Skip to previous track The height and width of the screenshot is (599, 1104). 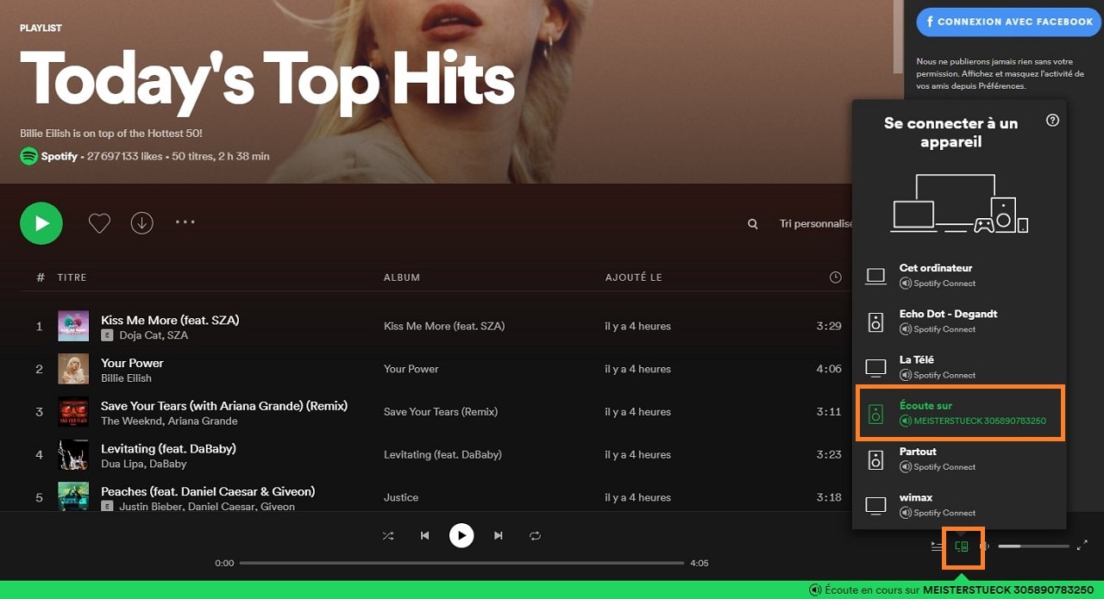coord(424,536)
